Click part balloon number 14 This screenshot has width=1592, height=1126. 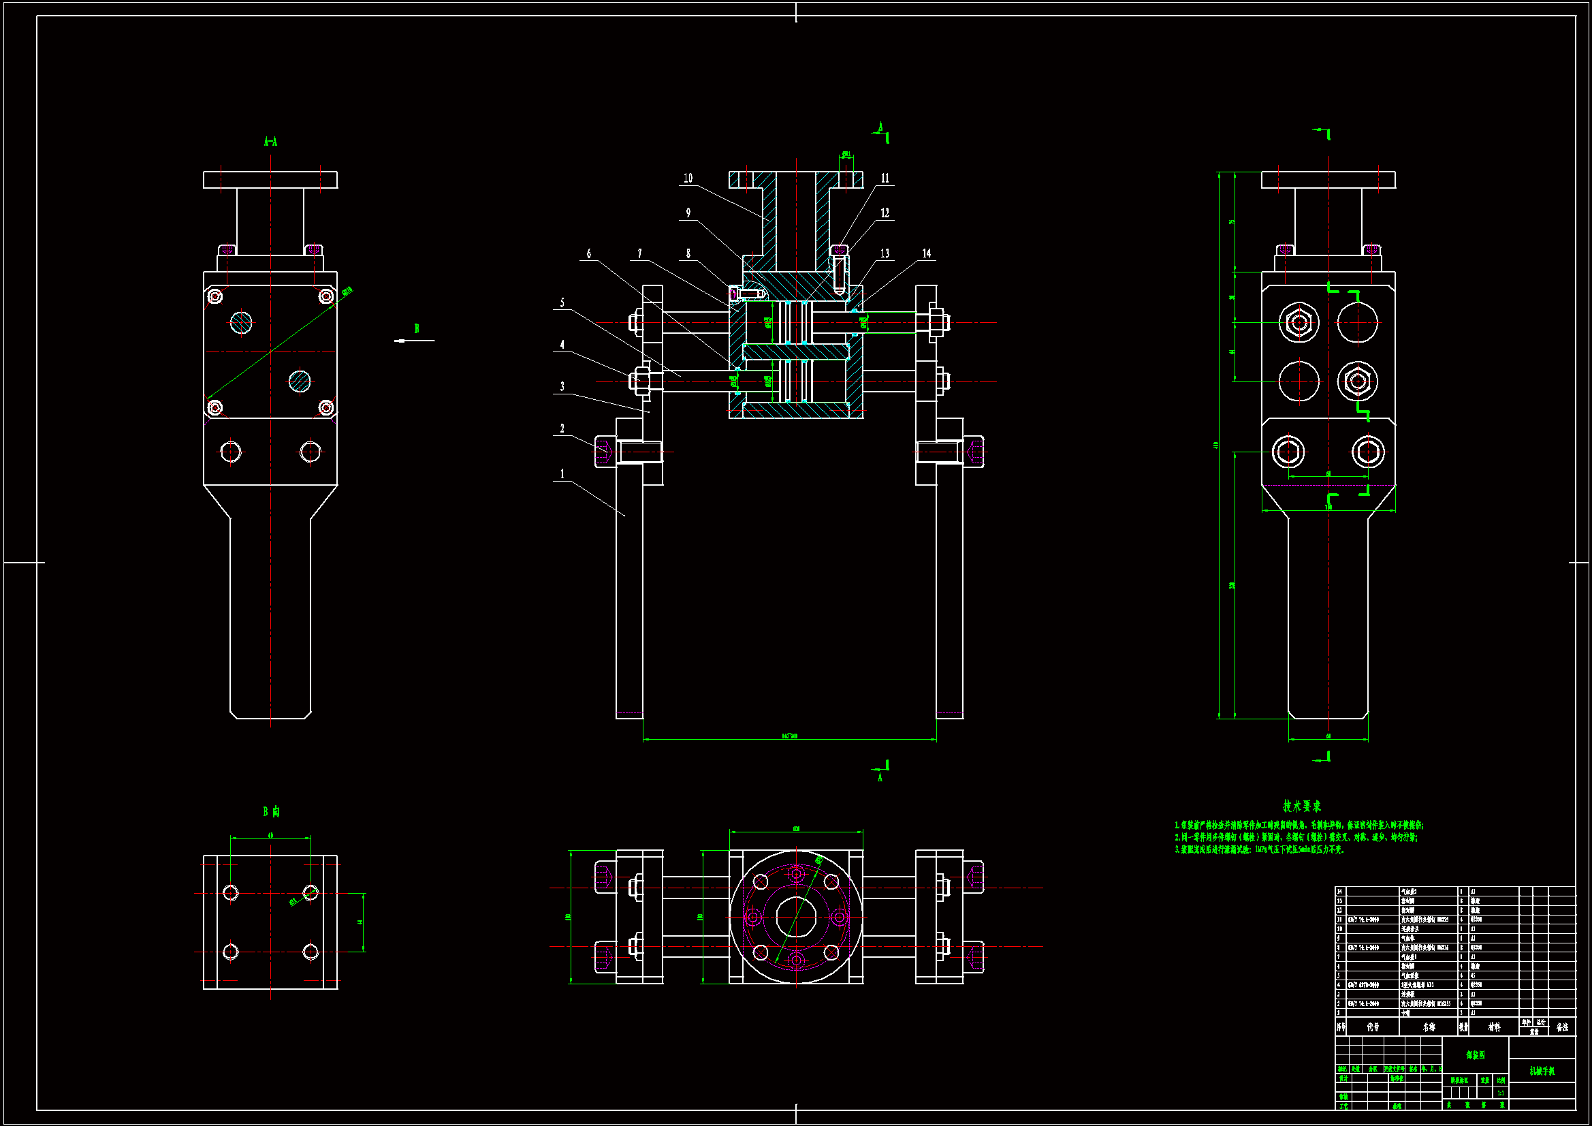pos(926,253)
